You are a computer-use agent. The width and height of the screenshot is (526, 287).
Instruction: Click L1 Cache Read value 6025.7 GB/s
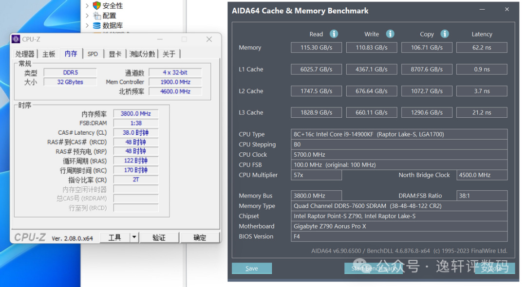[317, 70]
